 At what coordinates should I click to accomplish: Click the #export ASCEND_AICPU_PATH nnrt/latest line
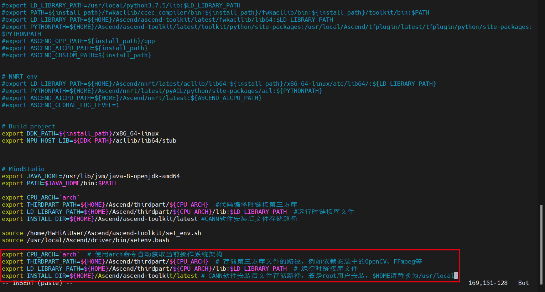132,98
